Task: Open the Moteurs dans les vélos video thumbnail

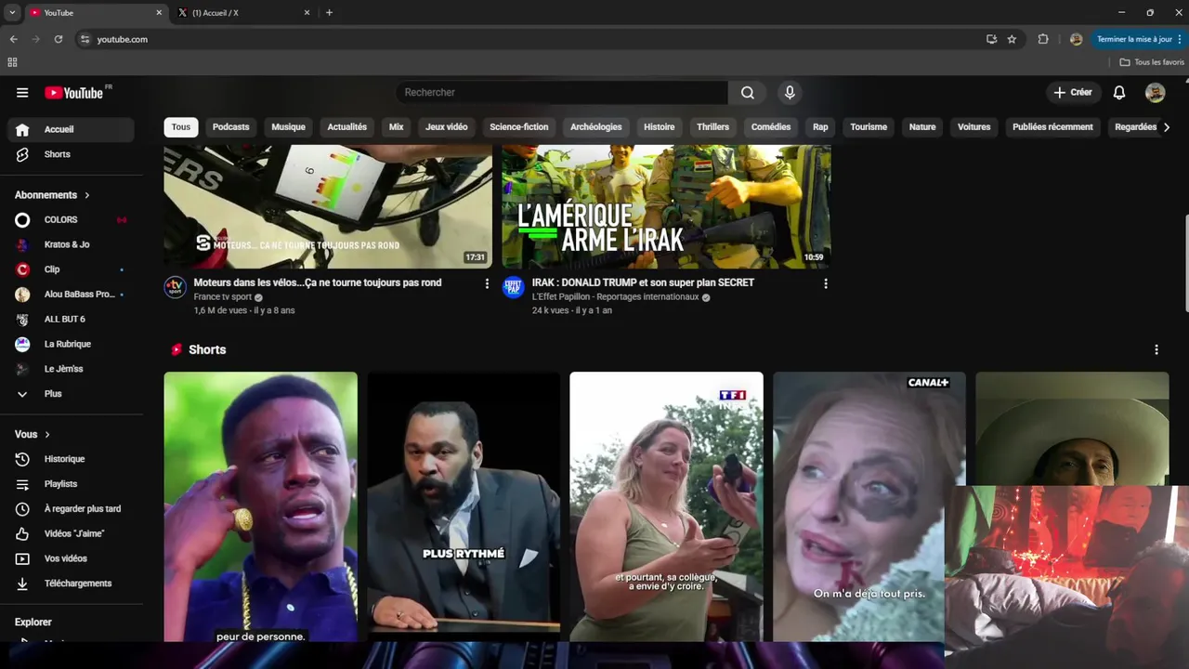Action: (x=328, y=206)
